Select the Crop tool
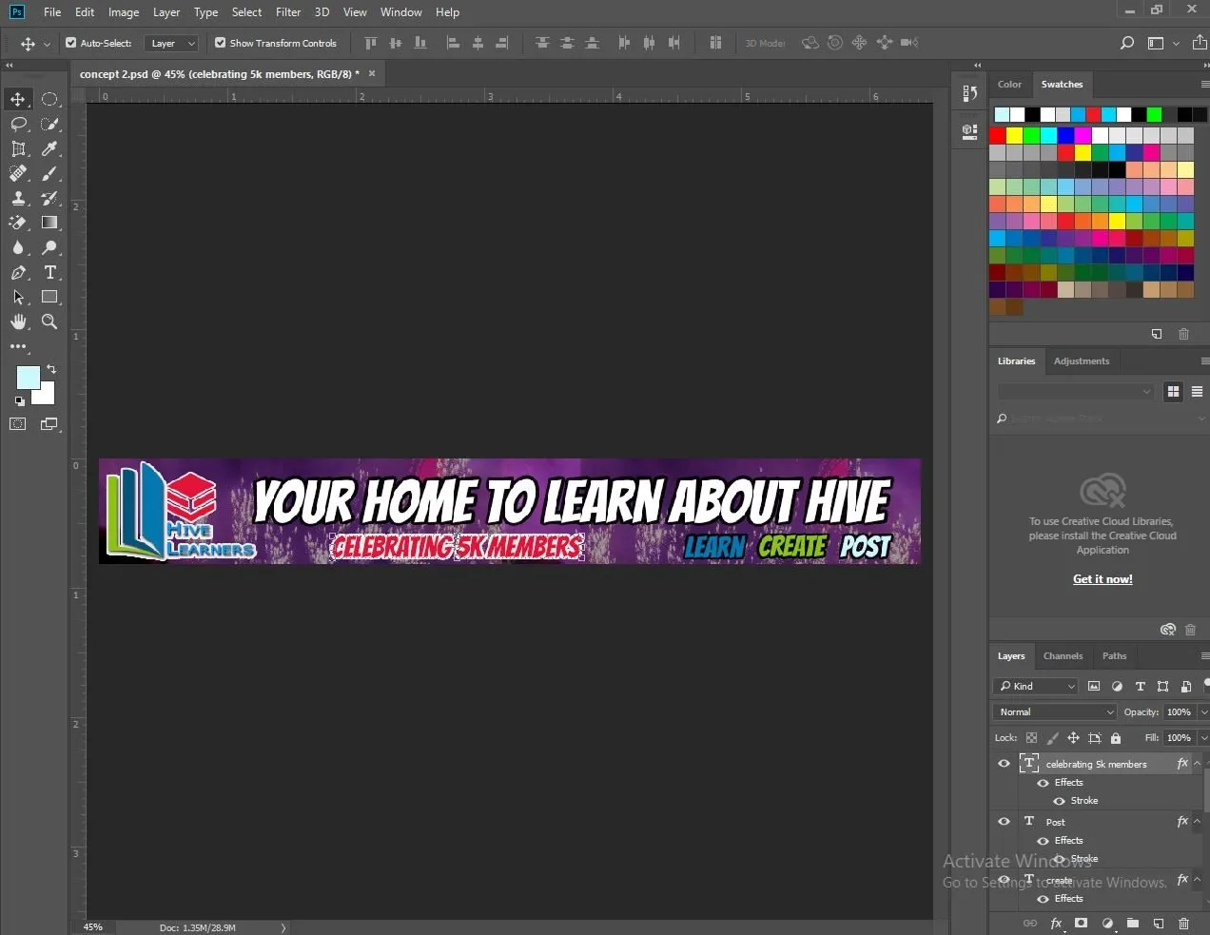 pos(18,148)
